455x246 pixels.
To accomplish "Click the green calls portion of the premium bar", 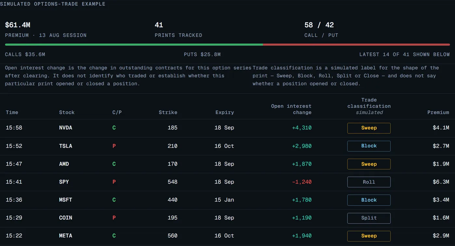I will 134,44.
